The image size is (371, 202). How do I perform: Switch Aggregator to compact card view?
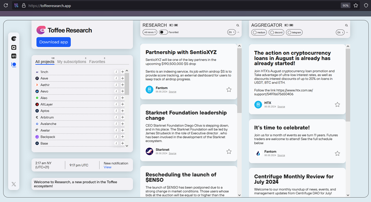286,25
